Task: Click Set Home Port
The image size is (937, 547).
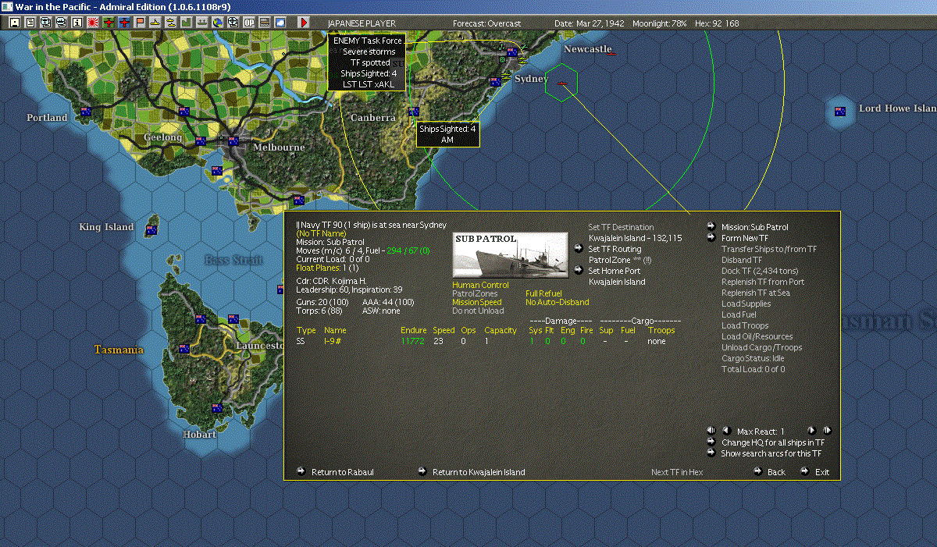Action: (x=615, y=271)
